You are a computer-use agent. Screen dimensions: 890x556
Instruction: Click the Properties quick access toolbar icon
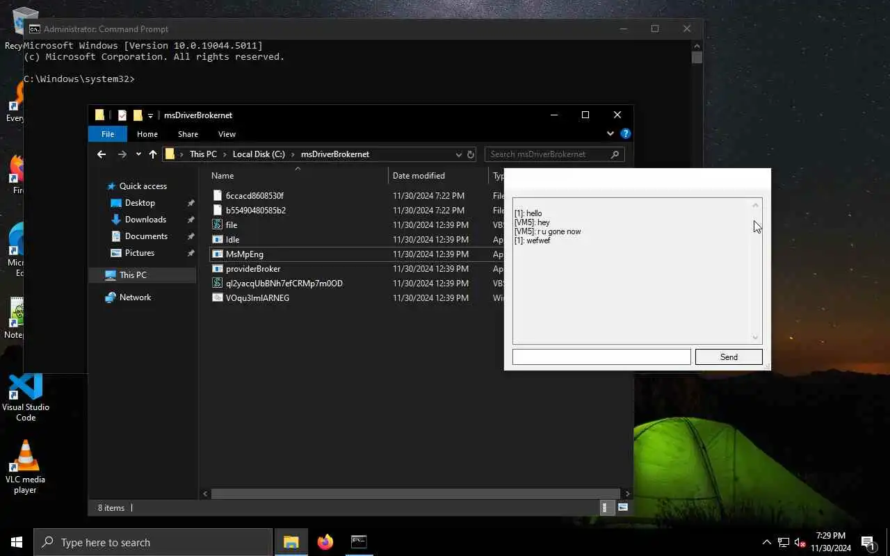pos(122,115)
